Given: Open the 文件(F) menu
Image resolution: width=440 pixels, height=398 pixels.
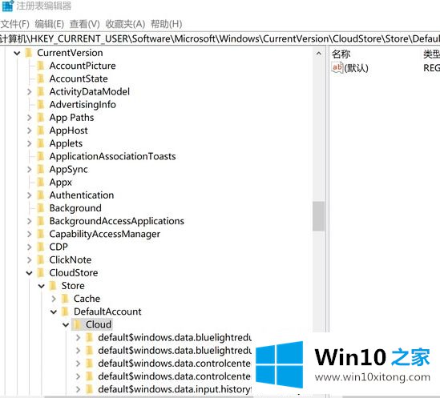Looking at the screenshot, I should [15, 24].
